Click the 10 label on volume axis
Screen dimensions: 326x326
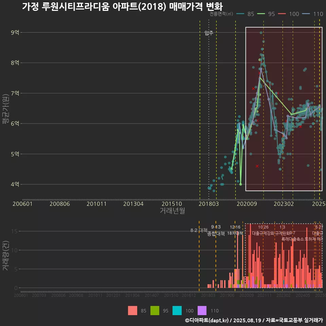pos(14,250)
